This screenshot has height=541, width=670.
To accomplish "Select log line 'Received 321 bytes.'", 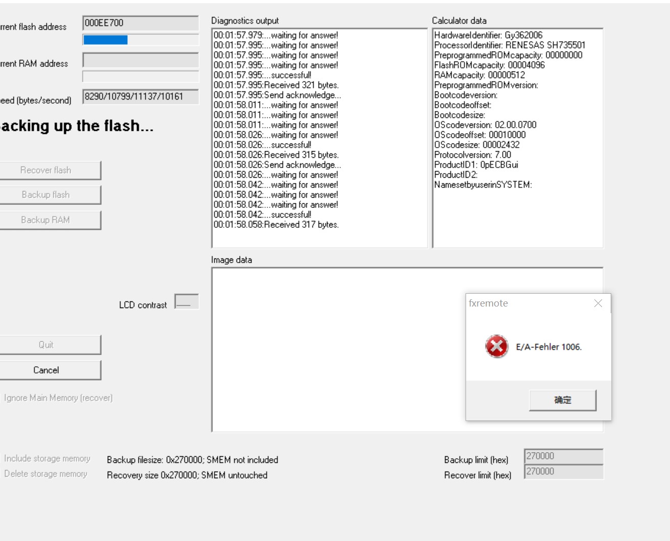I will pos(276,85).
